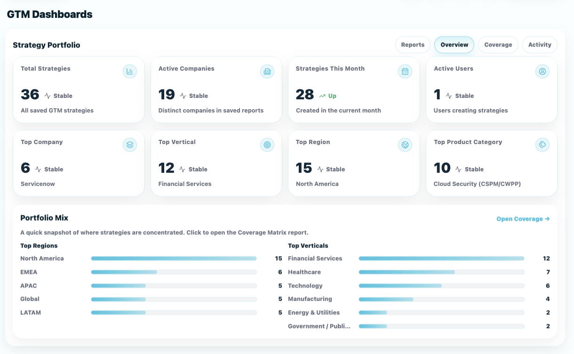Select the Overview tab
The height and width of the screenshot is (354, 574).
tap(454, 45)
